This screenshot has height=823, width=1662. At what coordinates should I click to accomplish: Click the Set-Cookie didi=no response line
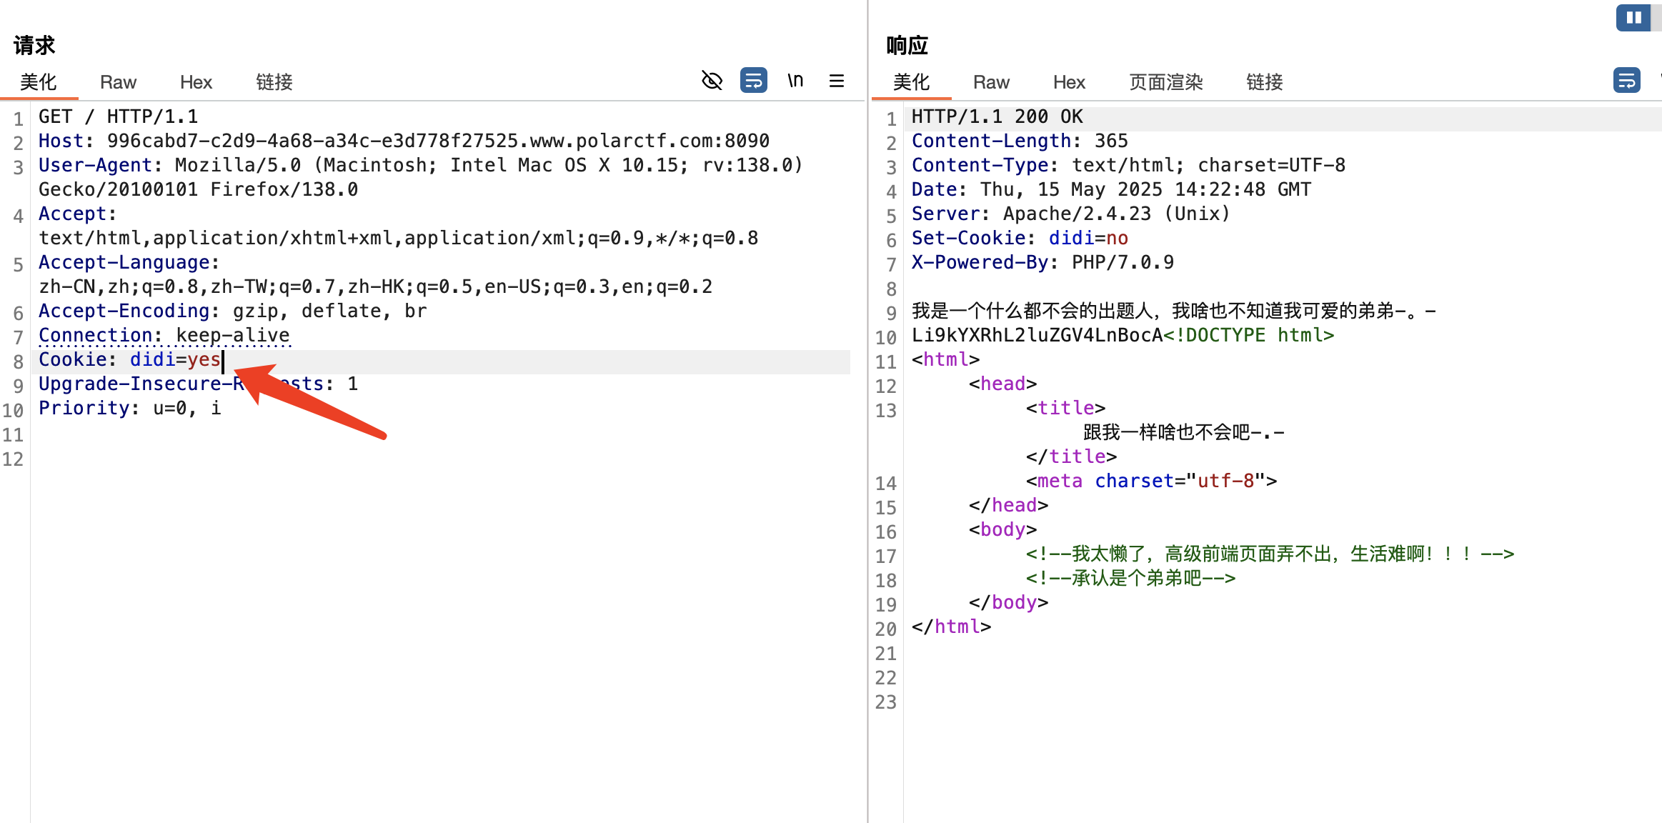(x=1020, y=238)
